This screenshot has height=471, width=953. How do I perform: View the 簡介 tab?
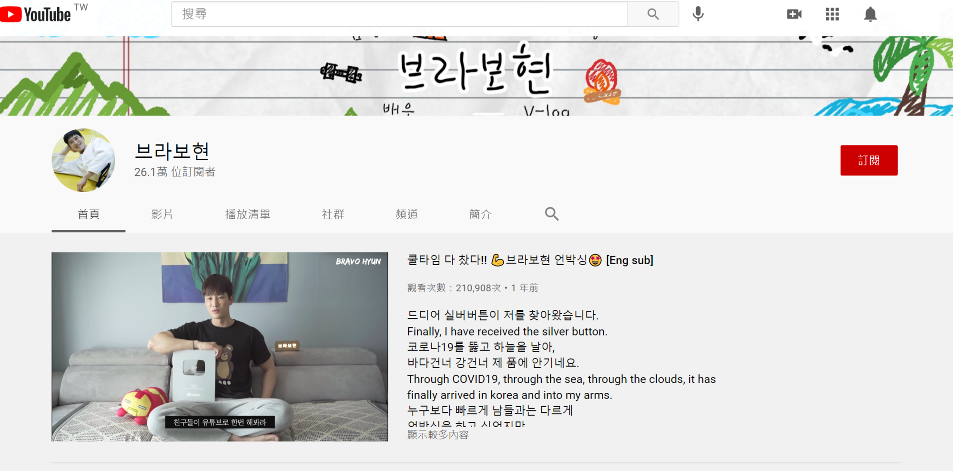click(x=480, y=215)
